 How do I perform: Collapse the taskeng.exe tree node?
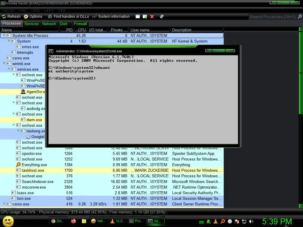coord(18,130)
